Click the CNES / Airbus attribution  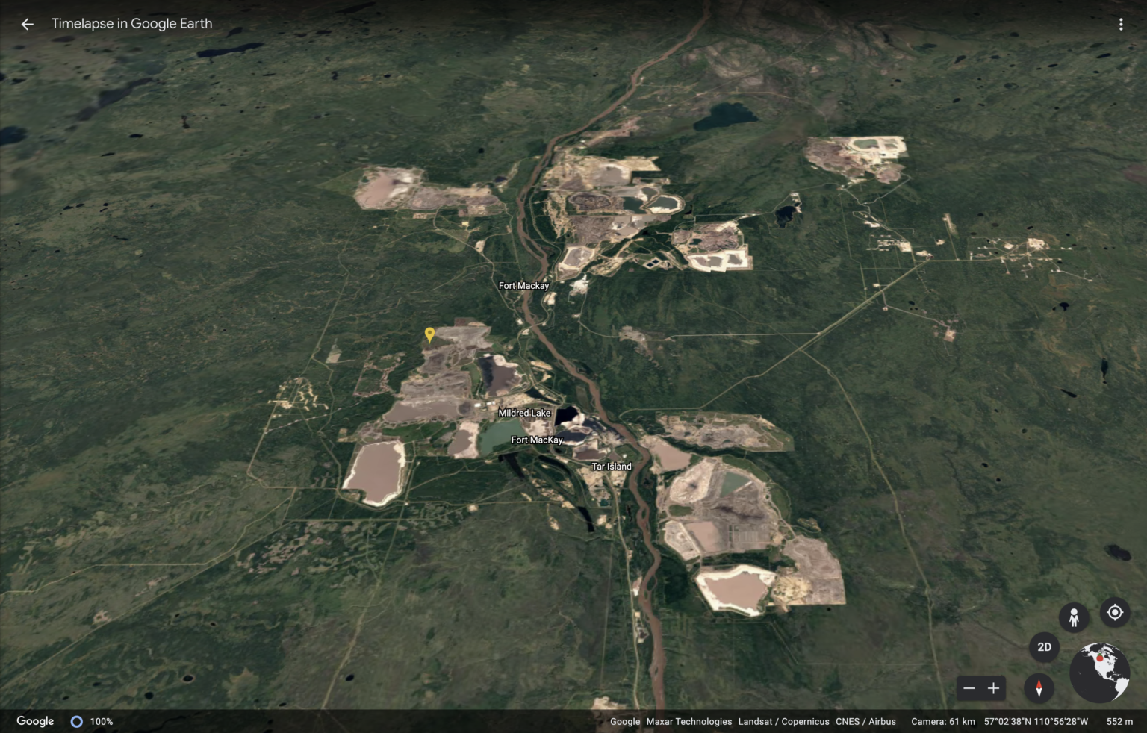(865, 721)
